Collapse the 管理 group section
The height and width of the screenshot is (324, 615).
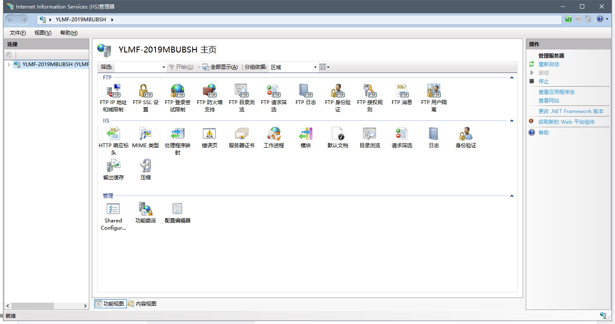(x=512, y=196)
